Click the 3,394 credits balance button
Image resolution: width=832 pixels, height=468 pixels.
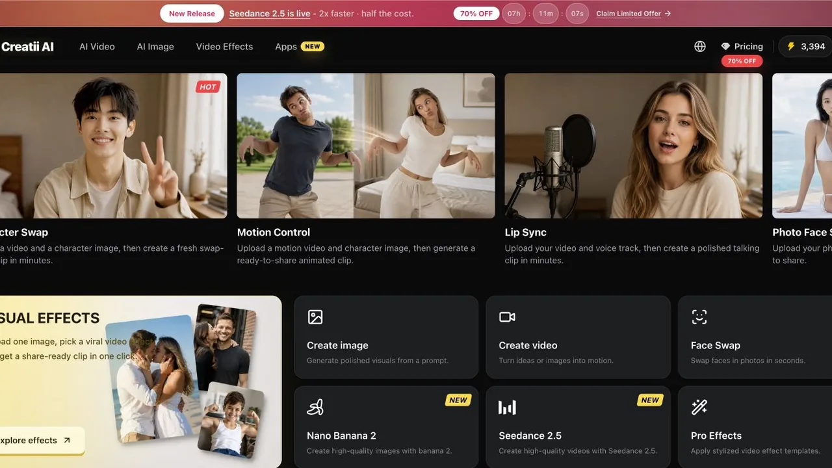click(x=805, y=47)
